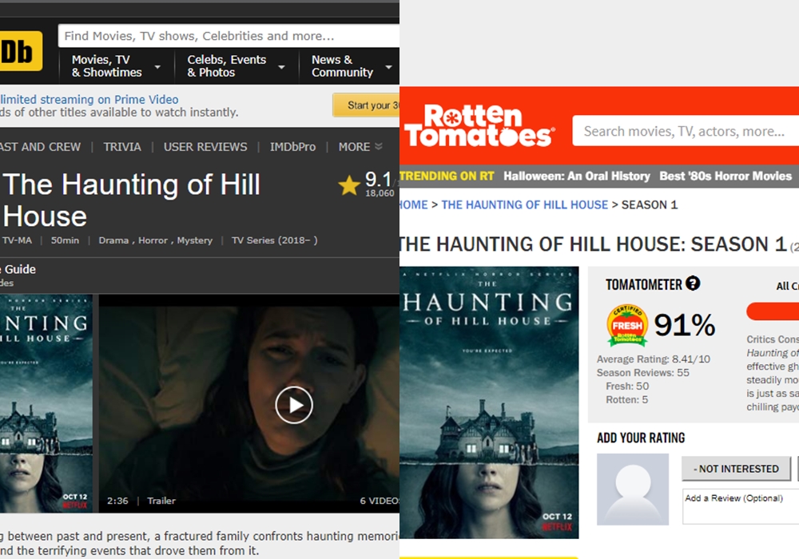Expand the MORE menu on IMDb
The width and height of the screenshot is (799, 559).
click(360, 147)
